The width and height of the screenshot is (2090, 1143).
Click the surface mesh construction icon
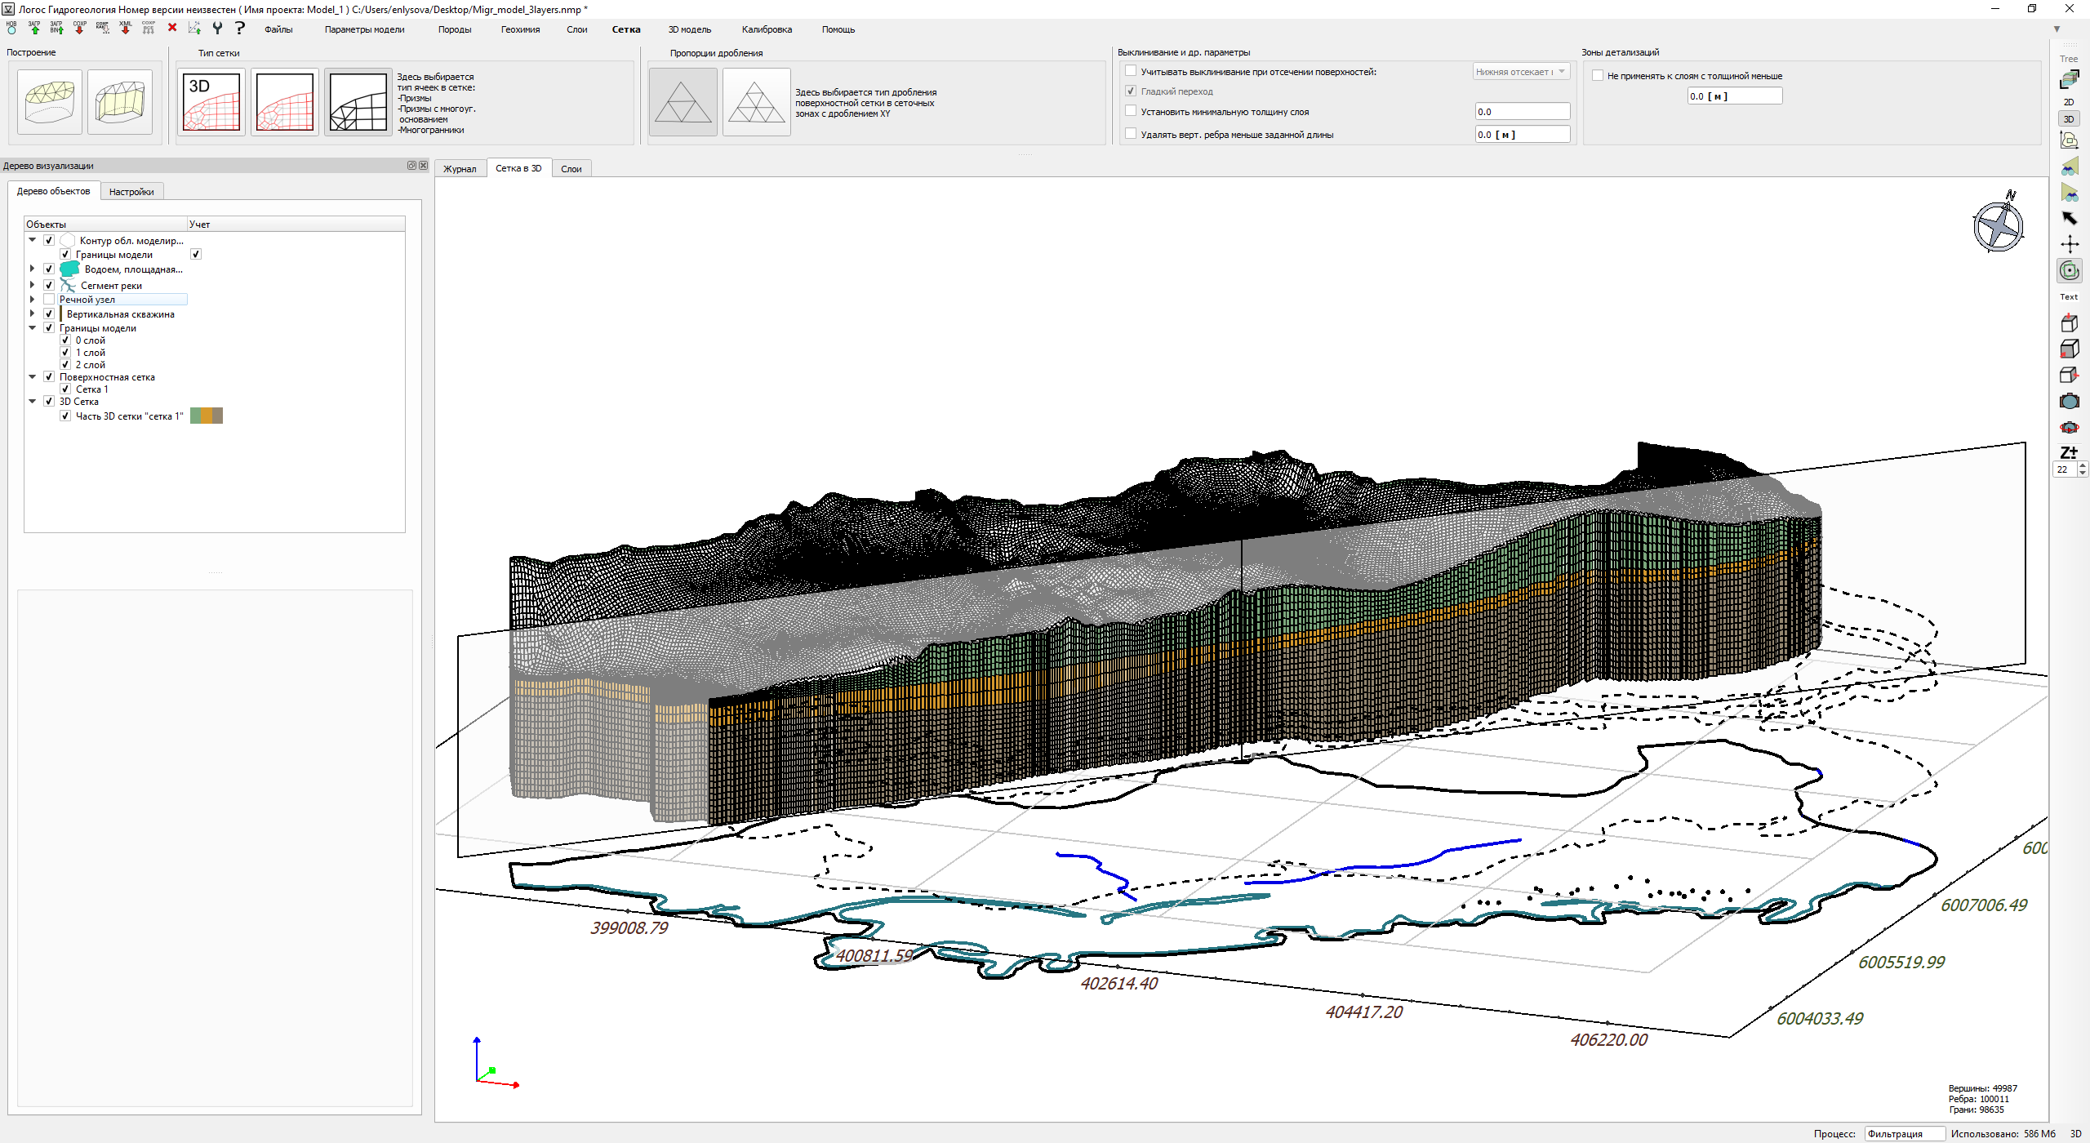[50, 102]
